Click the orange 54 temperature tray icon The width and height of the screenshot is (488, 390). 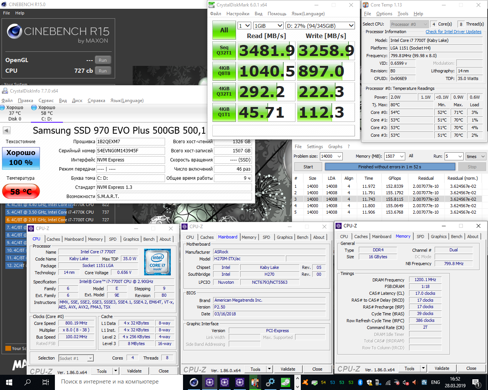click(323, 382)
